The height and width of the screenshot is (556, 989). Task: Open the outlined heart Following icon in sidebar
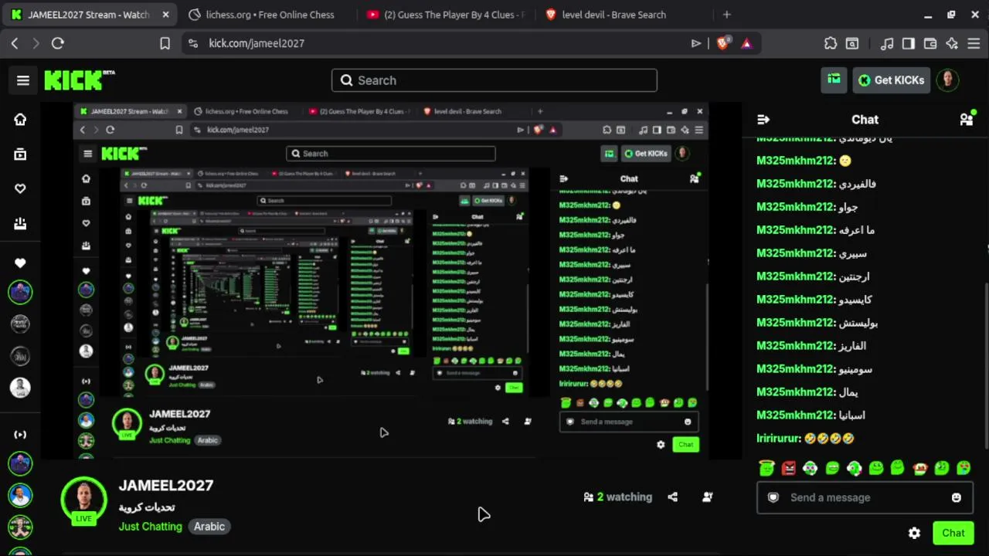coord(20,188)
